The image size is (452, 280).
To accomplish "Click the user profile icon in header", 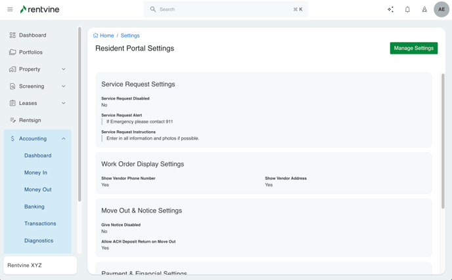I will coord(424,9).
